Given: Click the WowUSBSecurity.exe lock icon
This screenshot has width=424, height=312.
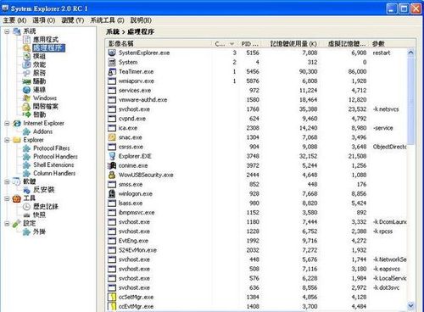Looking at the screenshot, I should (112, 175).
